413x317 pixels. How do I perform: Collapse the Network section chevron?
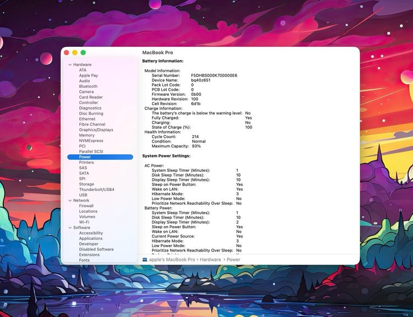point(70,201)
